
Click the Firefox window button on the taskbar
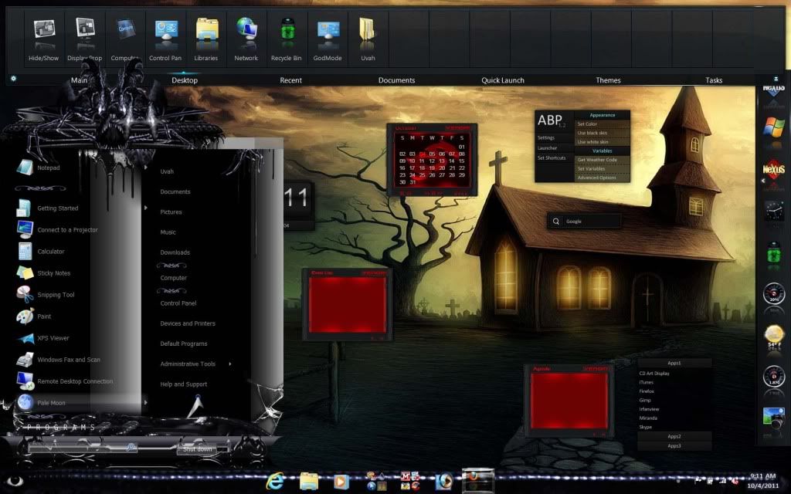[478, 480]
